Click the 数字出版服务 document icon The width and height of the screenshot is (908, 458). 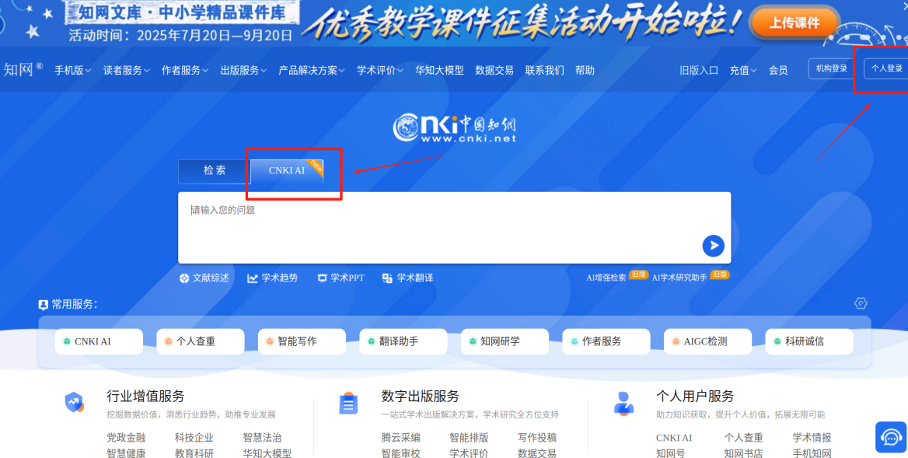(x=348, y=404)
